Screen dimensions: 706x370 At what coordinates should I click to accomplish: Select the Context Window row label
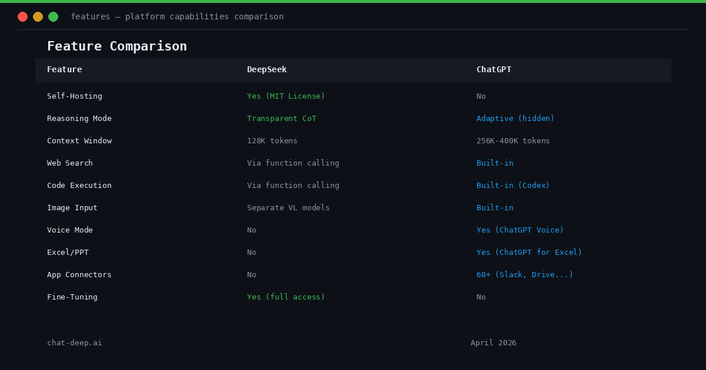pos(79,140)
